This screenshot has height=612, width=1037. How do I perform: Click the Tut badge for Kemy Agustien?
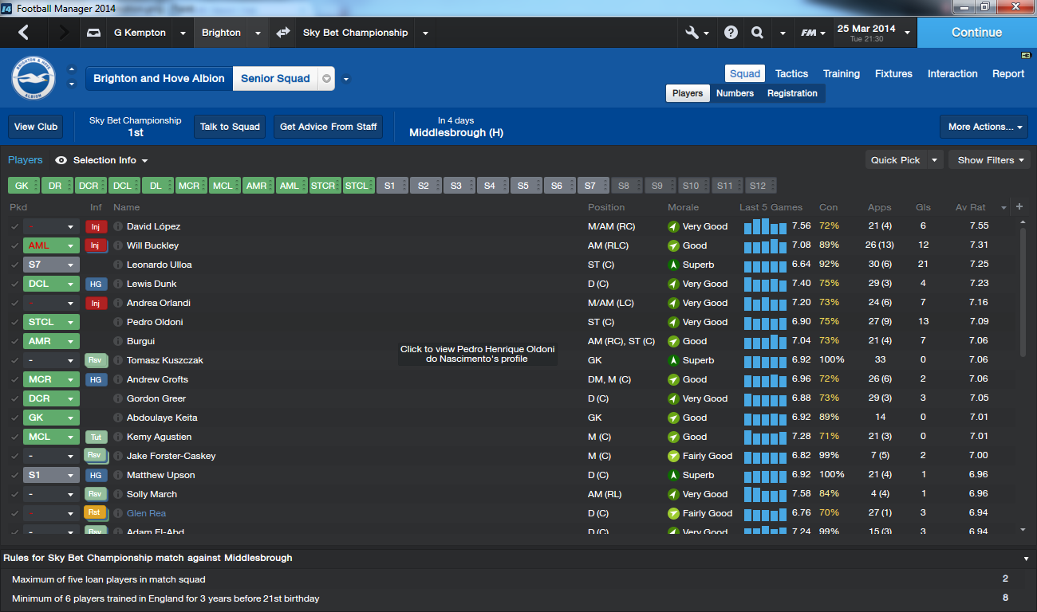tap(96, 437)
